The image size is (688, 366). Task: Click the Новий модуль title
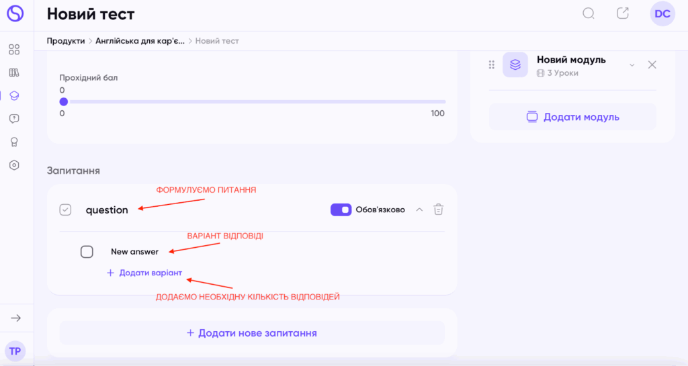pyautogui.click(x=571, y=60)
